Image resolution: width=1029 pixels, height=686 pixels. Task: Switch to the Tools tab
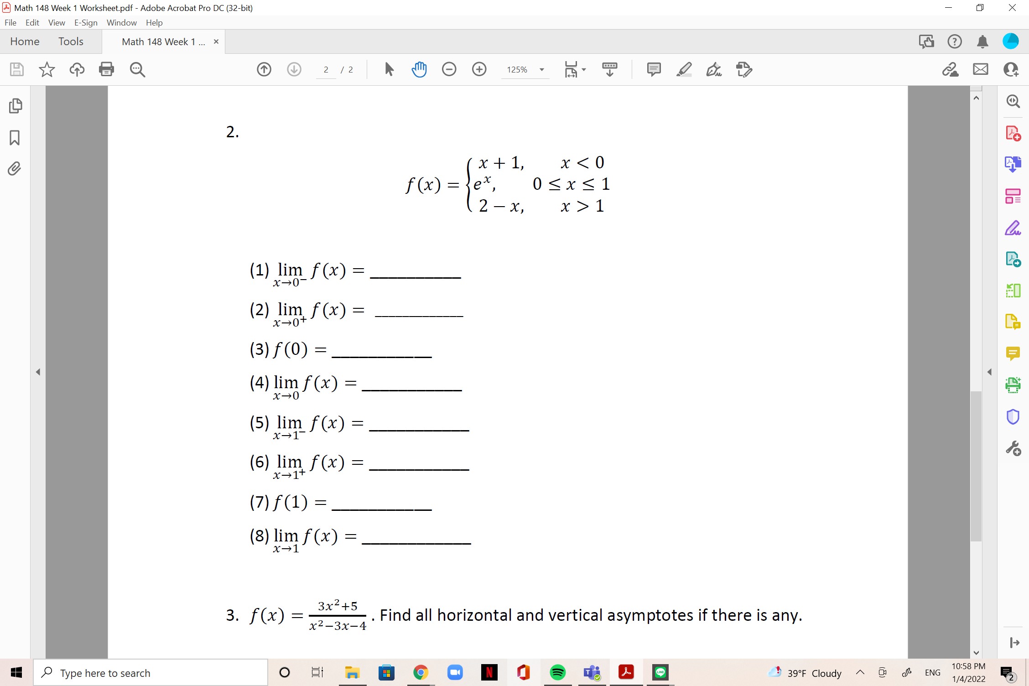point(71,41)
